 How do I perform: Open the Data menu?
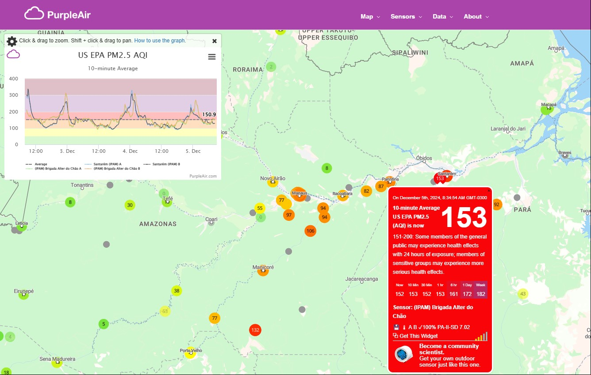[x=443, y=16]
